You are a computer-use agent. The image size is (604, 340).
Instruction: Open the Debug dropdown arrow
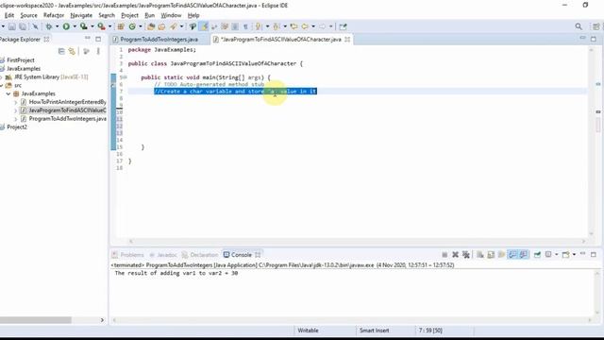(57, 26)
